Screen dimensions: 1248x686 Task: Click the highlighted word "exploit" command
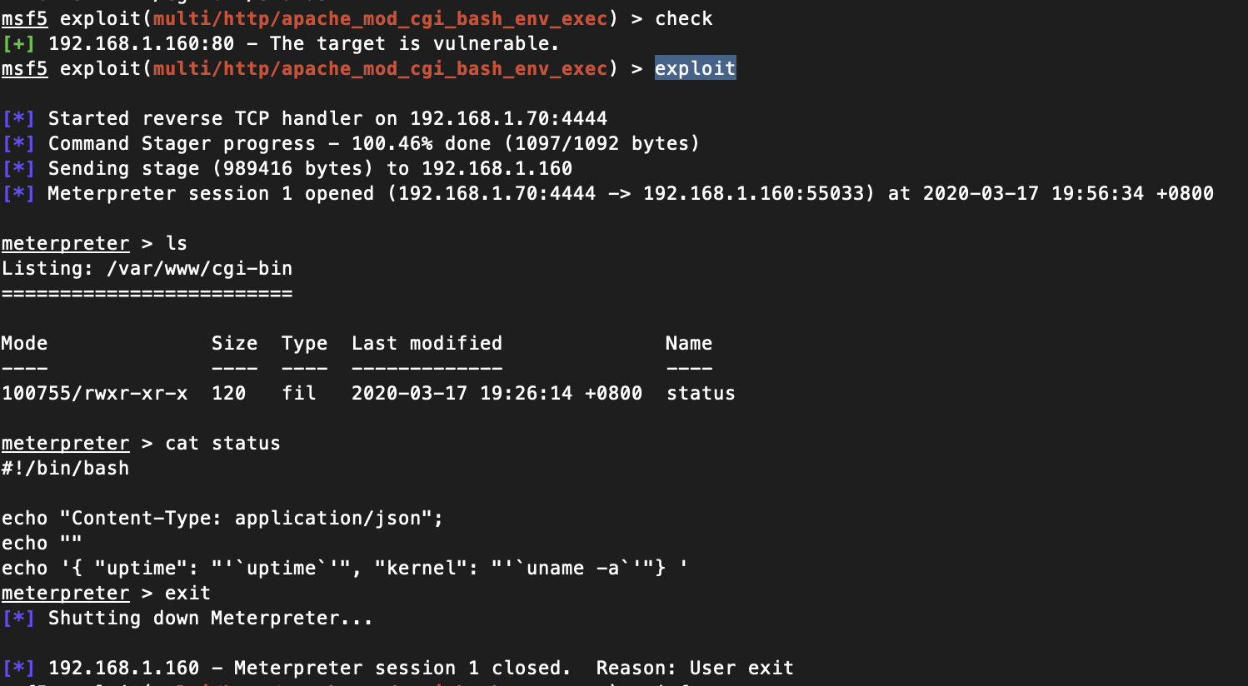[695, 68]
